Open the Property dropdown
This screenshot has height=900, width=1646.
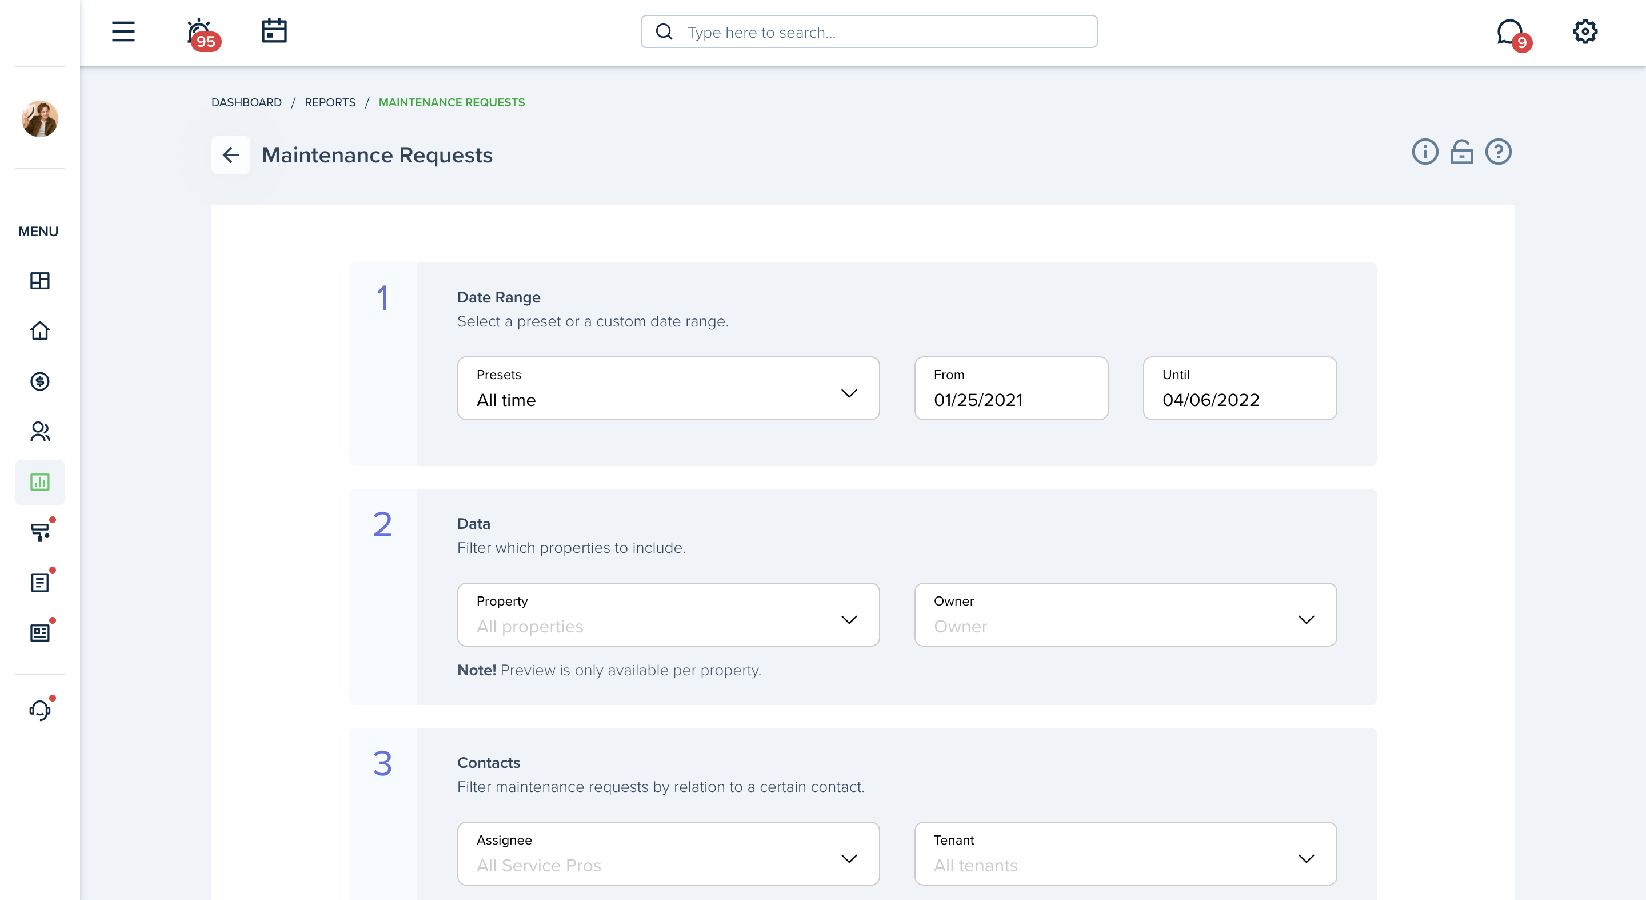pyautogui.click(x=668, y=614)
